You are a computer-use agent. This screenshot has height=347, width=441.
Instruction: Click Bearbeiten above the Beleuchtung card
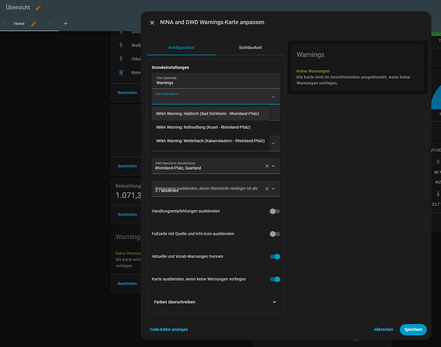127,166
